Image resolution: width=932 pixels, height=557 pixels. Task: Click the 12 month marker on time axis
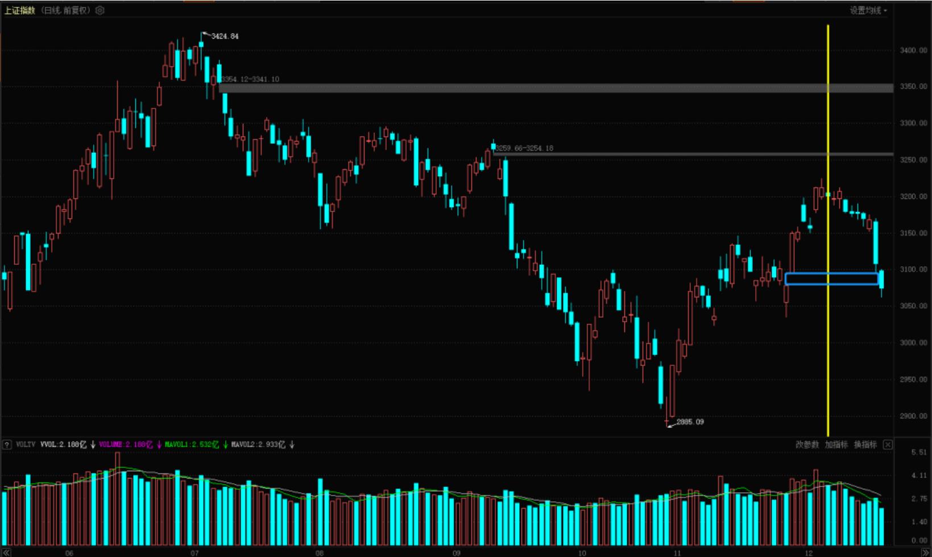pyautogui.click(x=809, y=552)
